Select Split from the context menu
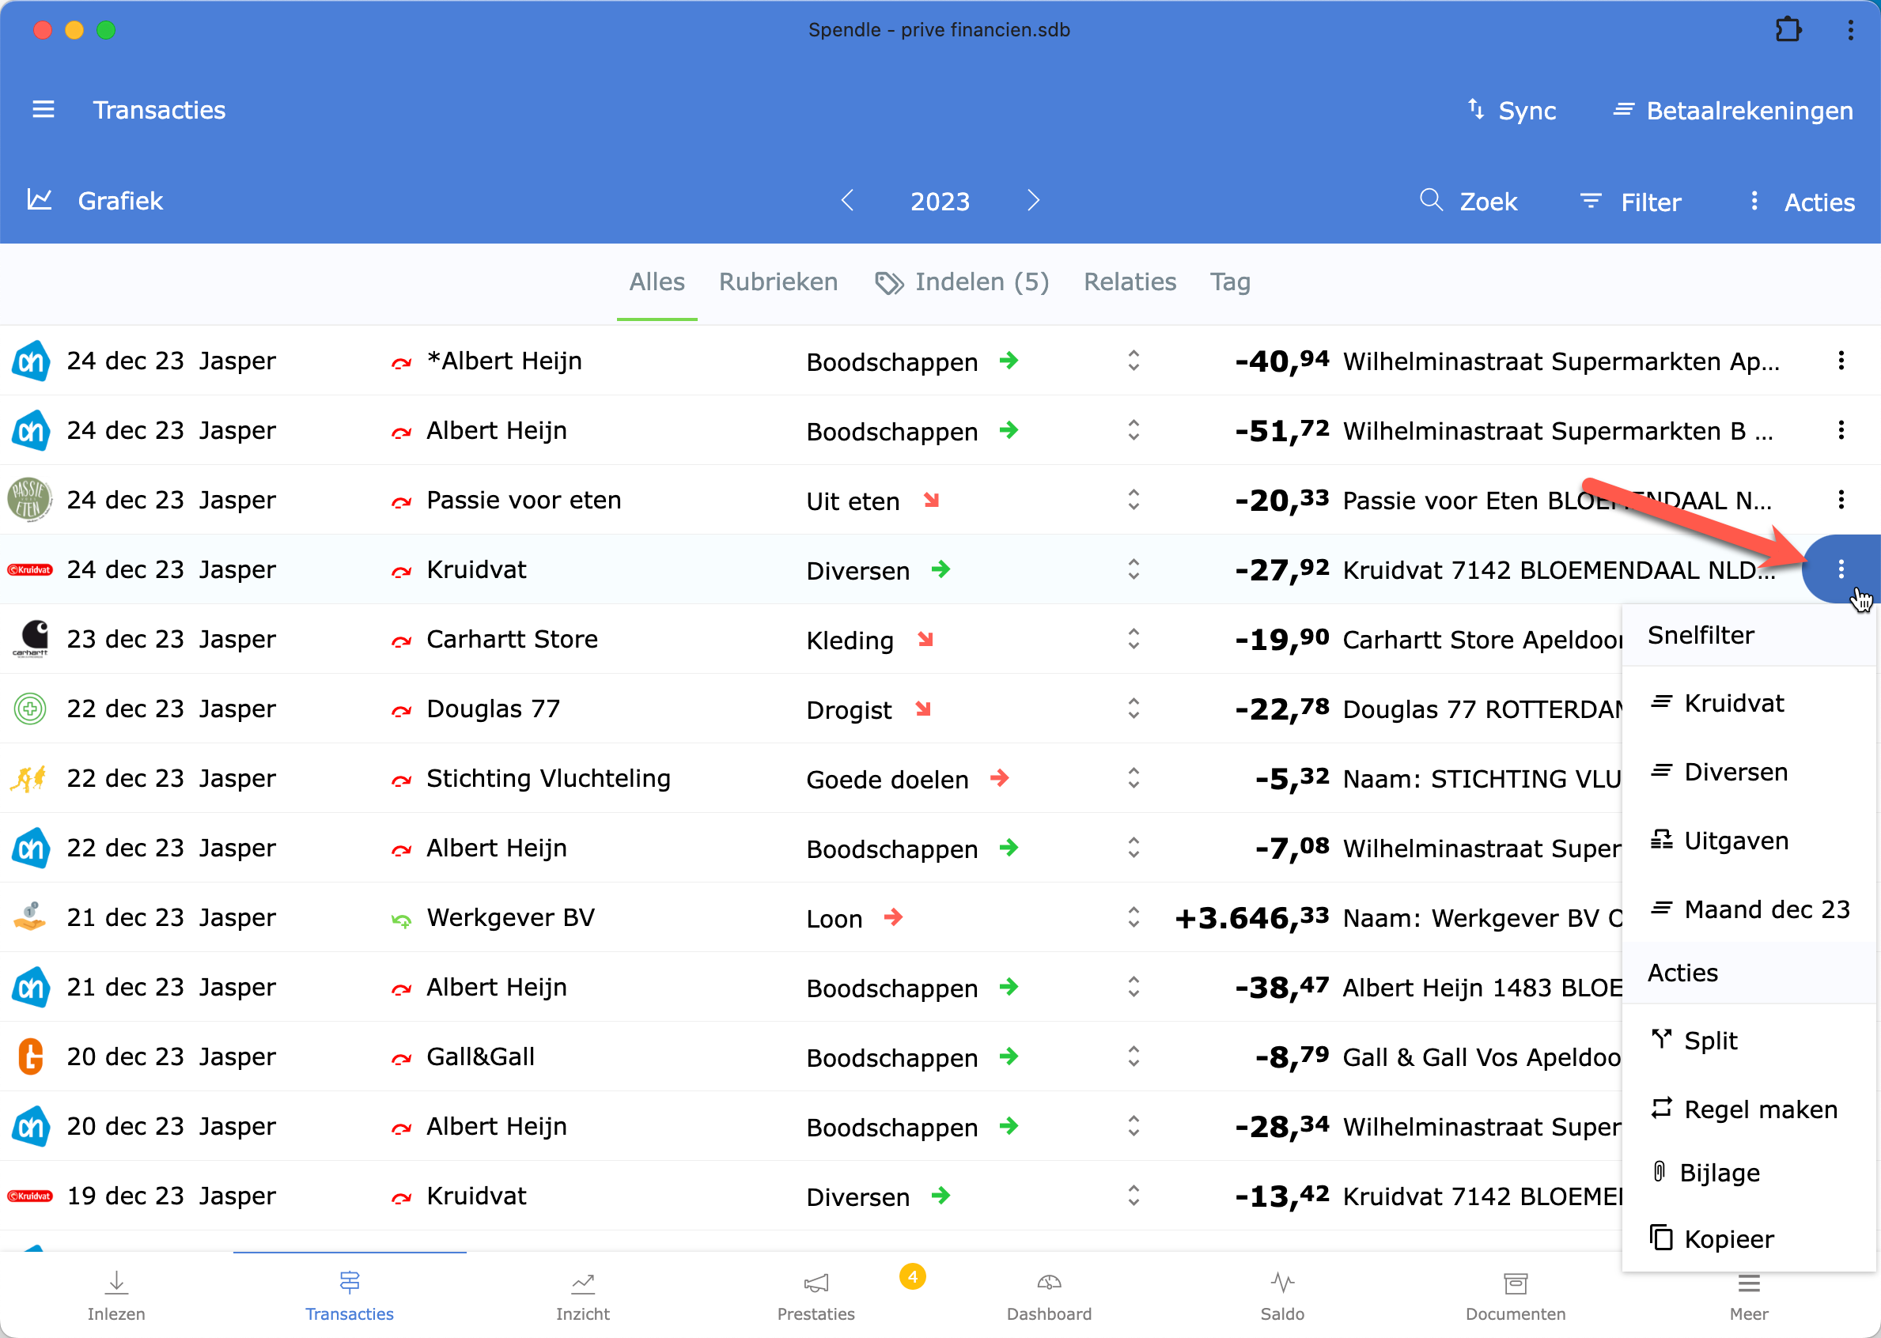1881x1338 pixels. point(1709,1041)
